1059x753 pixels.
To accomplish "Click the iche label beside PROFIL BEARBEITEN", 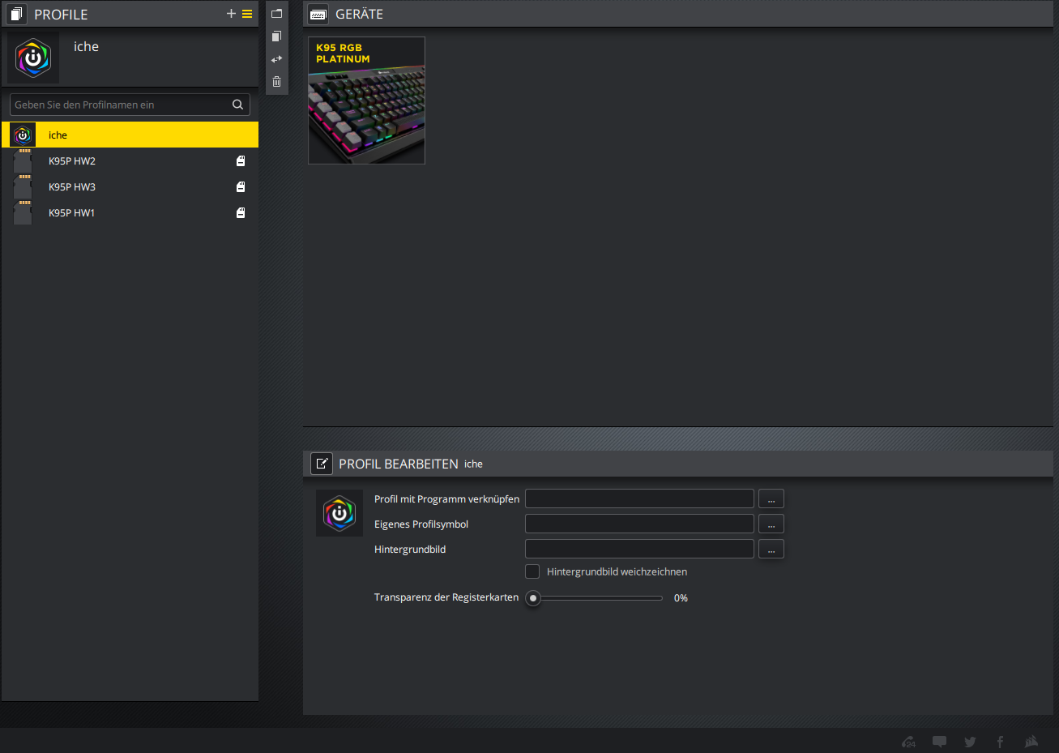I will pyautogui.click(x=473, y=464).
